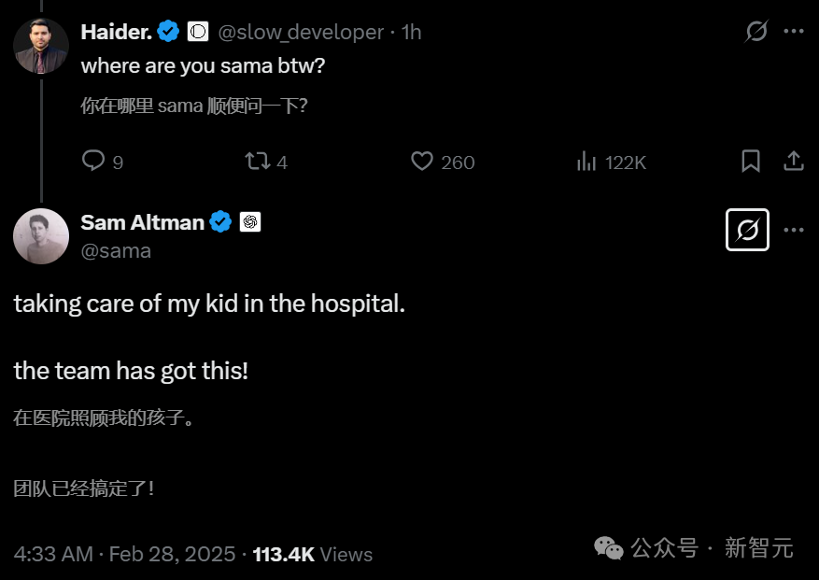This screenshot has height=580, width=819.
Task: Open more options menu on Haider's tweet
Action: pos(794,32)
